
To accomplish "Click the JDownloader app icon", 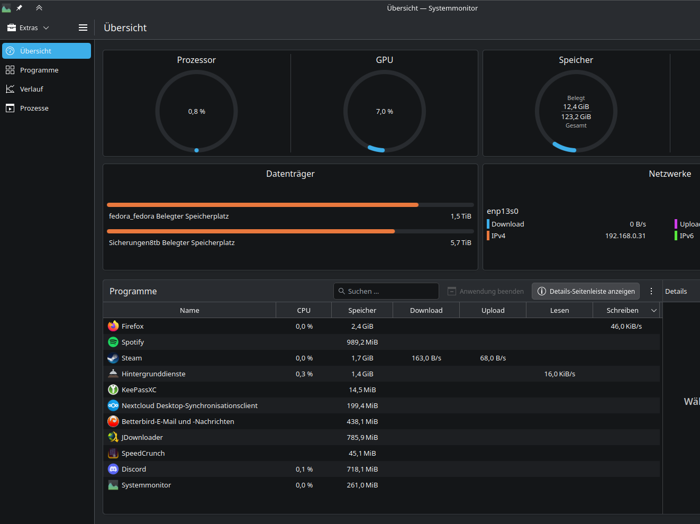I will [113, 437].
